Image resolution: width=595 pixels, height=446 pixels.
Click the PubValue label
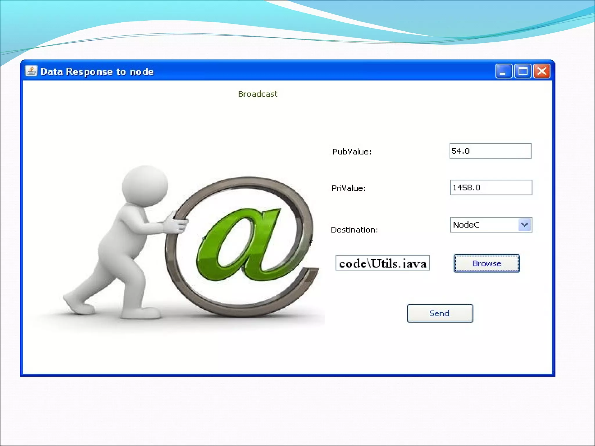(352, 152)
